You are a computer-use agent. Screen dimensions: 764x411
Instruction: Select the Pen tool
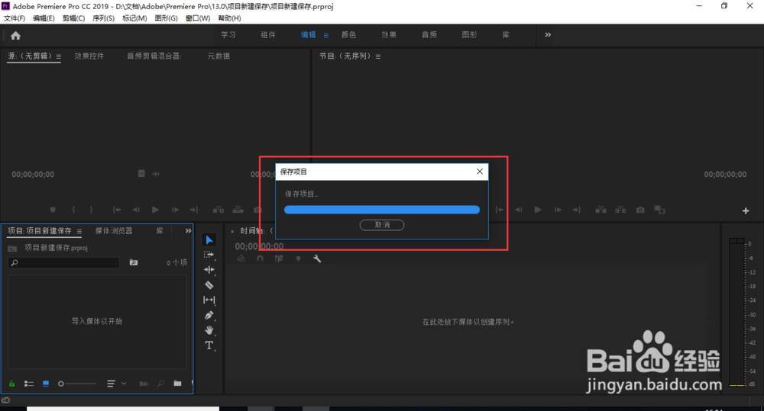209,315
